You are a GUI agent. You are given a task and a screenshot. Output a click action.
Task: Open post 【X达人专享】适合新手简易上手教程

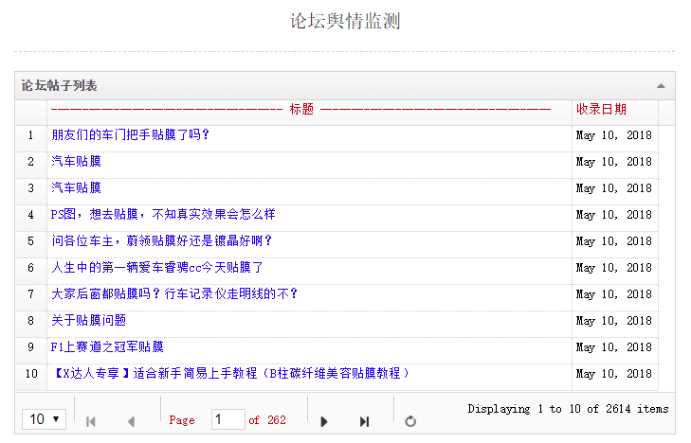click(x=231, y=374)
